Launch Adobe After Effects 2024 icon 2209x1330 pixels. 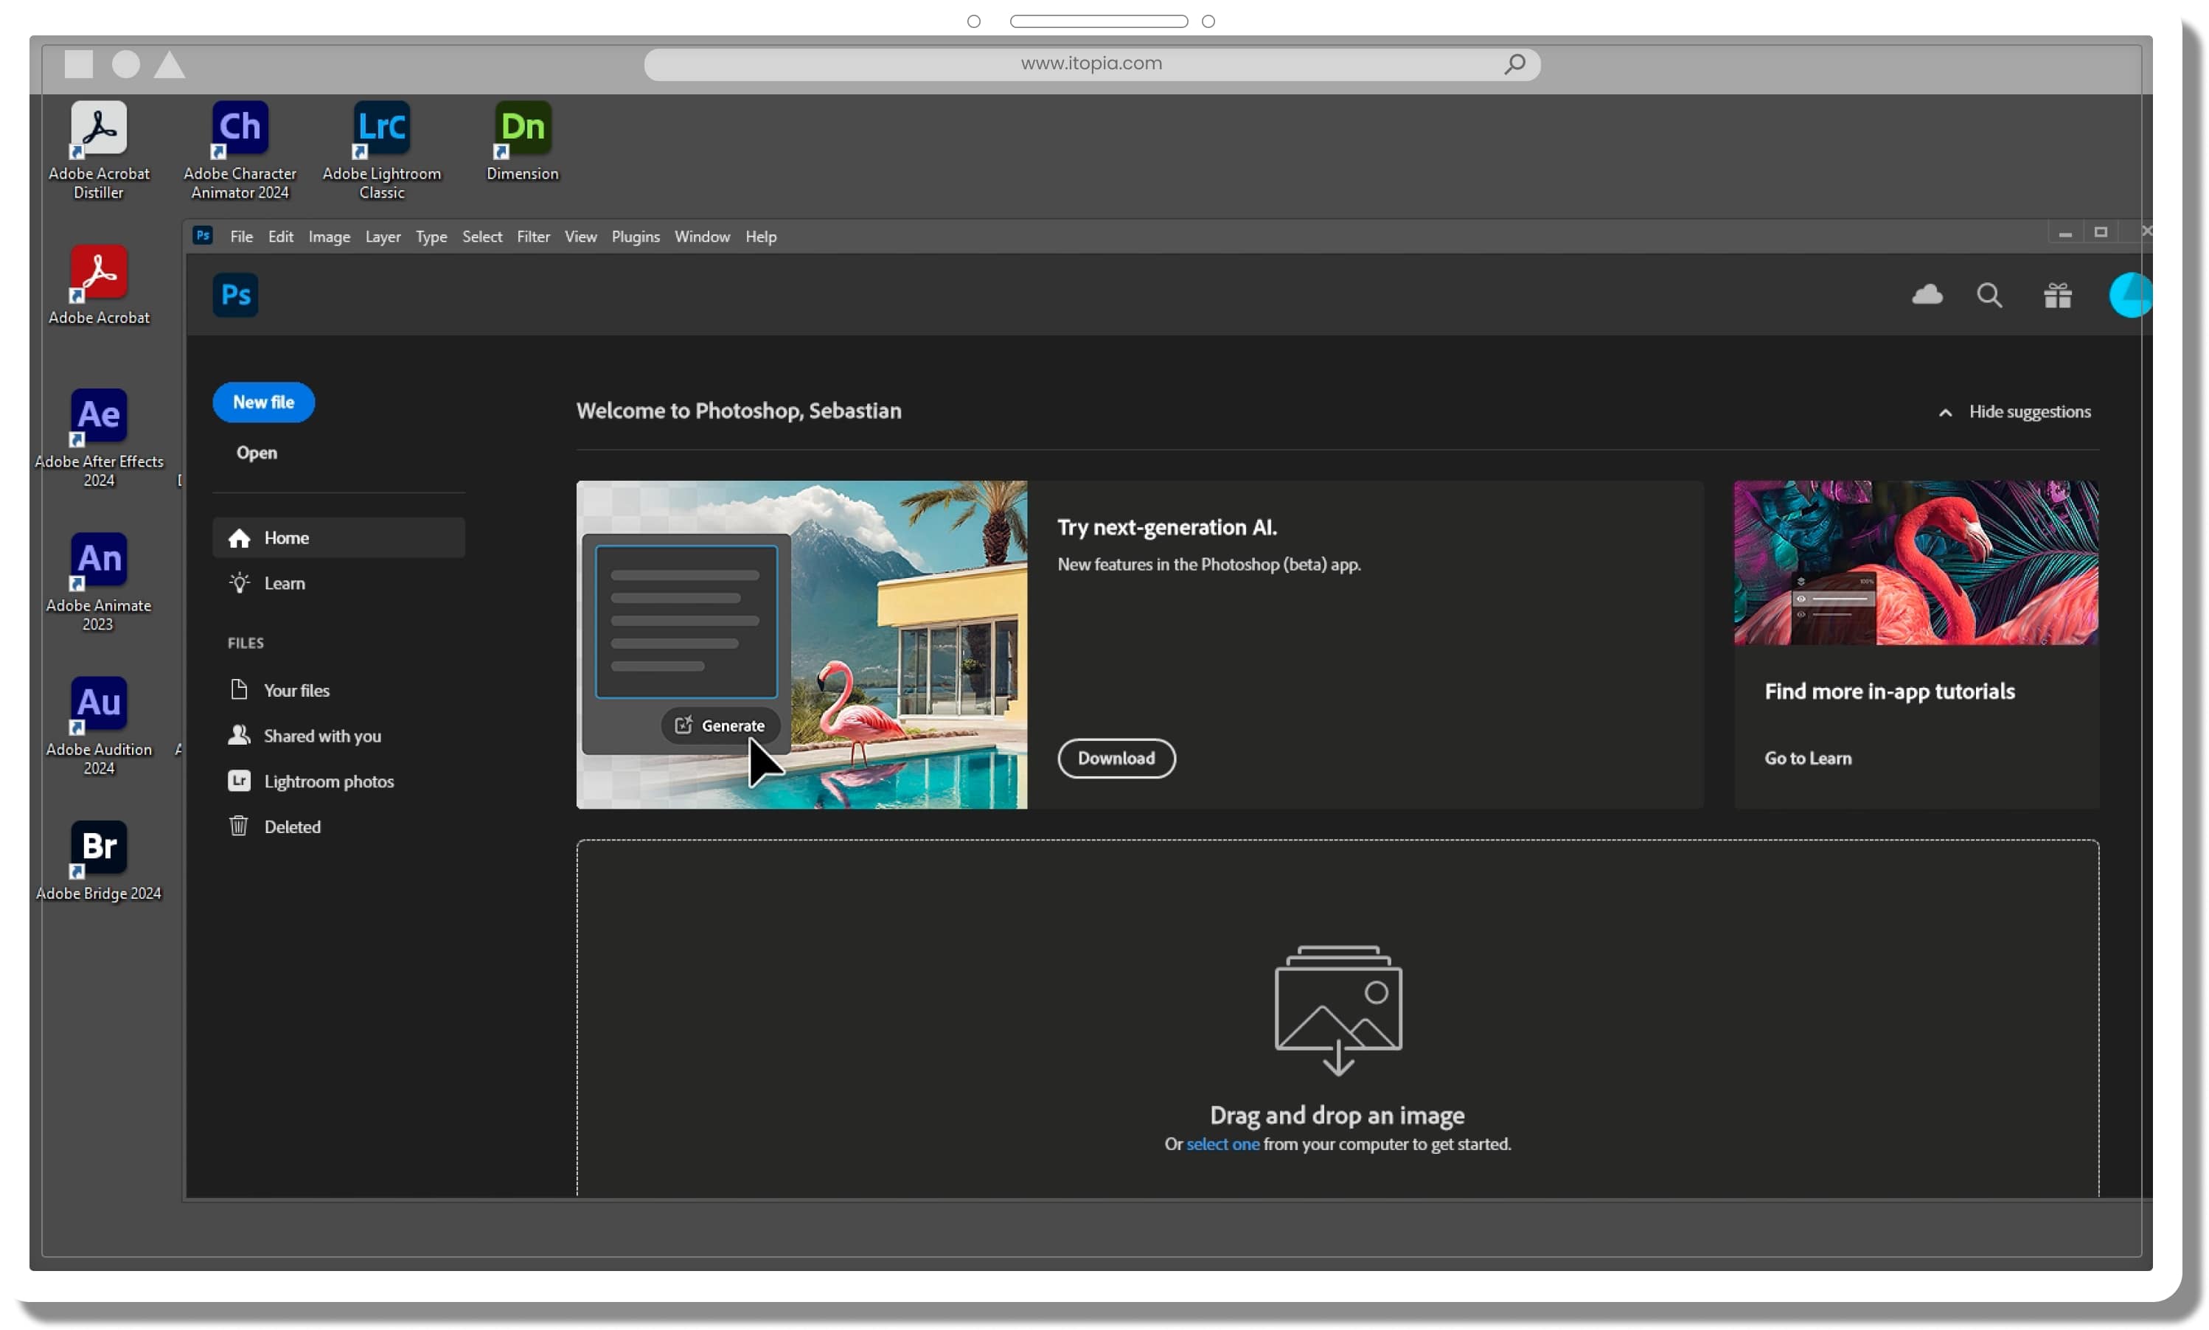99,437
